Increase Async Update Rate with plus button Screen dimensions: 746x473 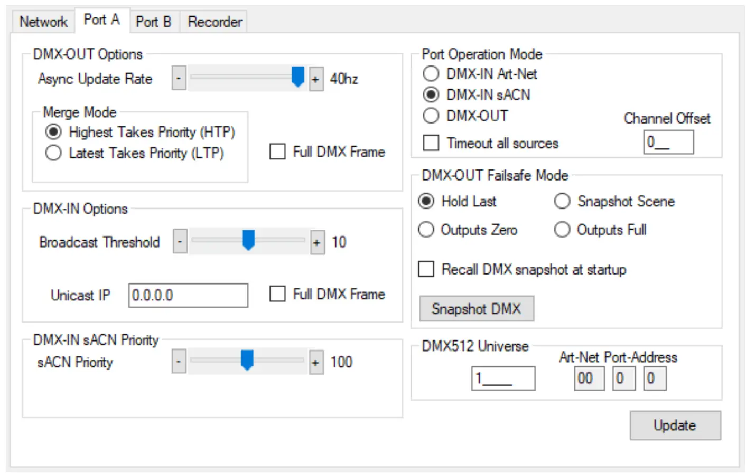point(316,79)
